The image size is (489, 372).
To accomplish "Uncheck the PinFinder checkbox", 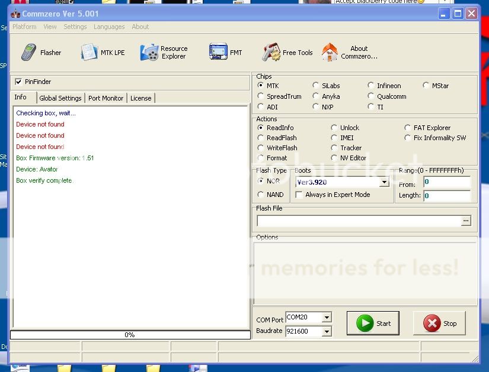I will click(19, 82).
